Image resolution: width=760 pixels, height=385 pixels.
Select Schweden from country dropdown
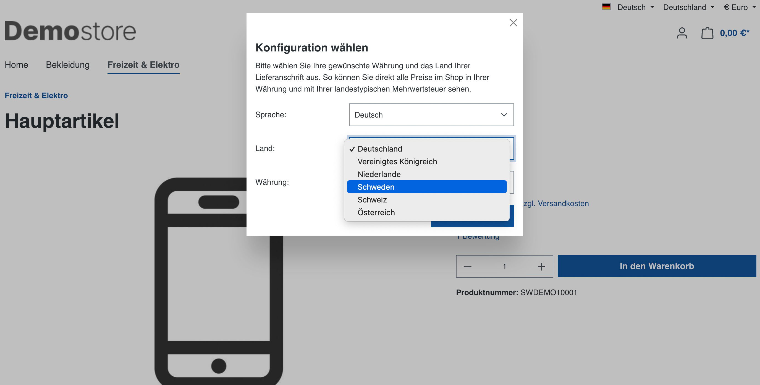(x=427, y=187)
